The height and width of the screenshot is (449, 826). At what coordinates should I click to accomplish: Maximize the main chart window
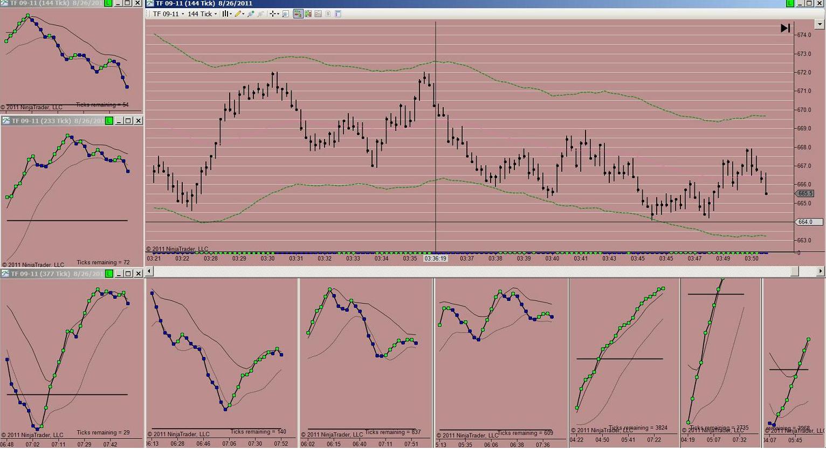809,3
